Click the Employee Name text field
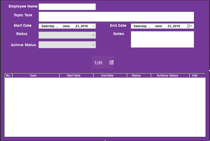Screen dimensions: 210x141 click(x=67, y=7)
